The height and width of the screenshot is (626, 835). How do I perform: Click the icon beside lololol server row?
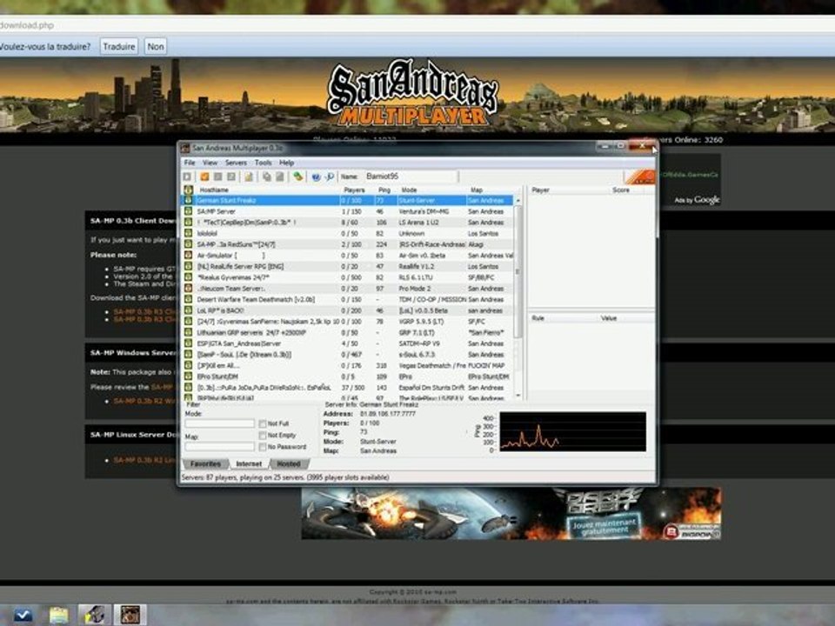click(x=189, y=234)
